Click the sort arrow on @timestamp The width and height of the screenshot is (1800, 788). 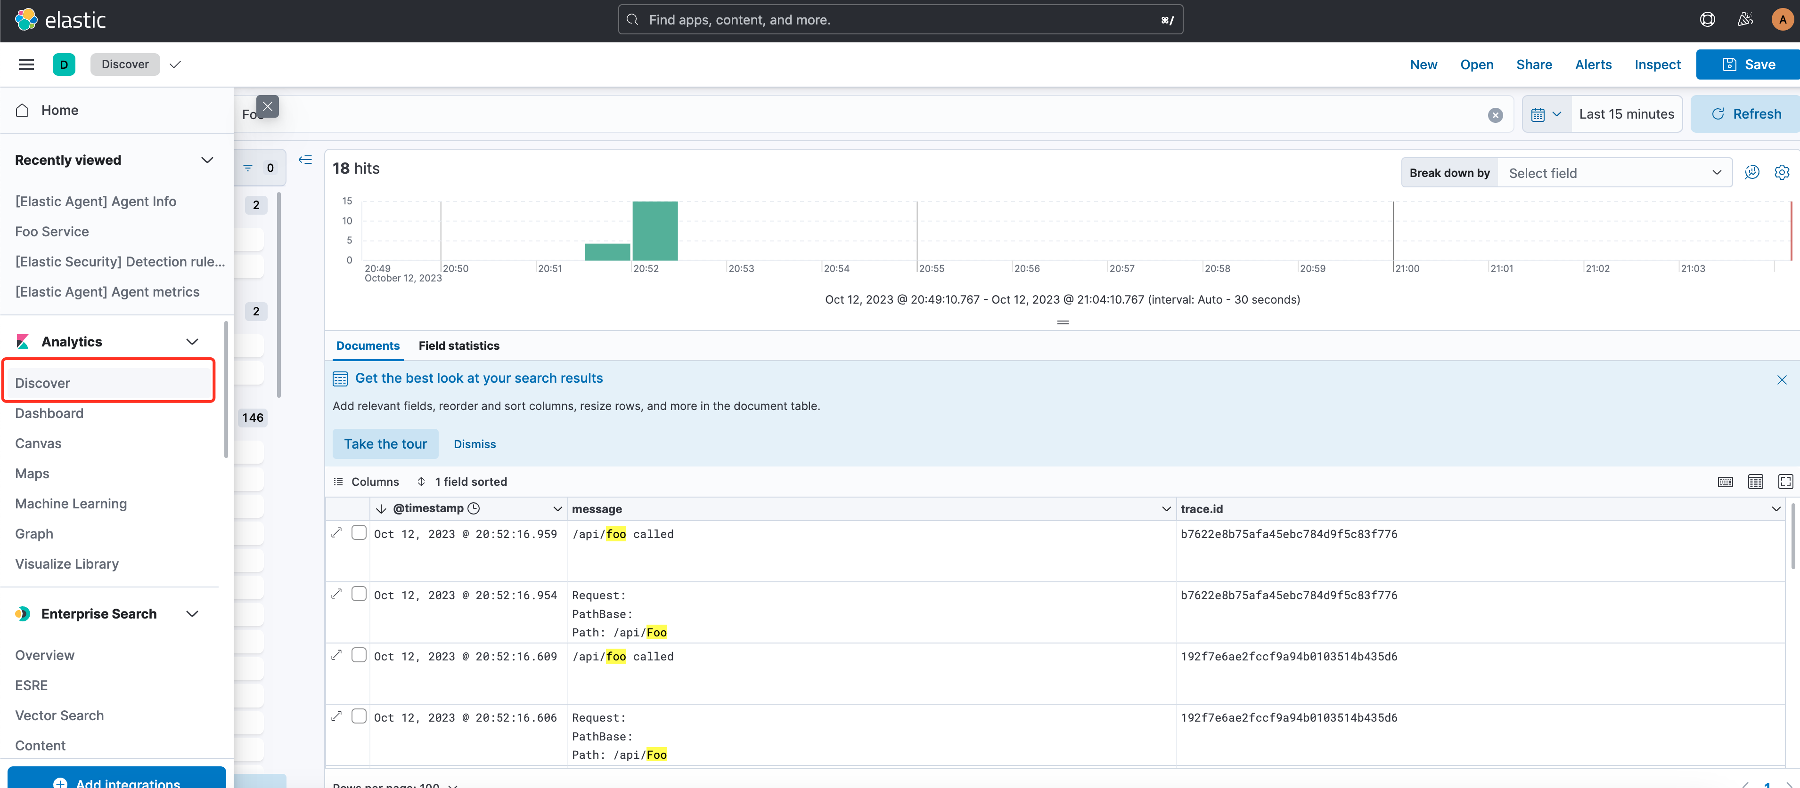click(381, 509)
